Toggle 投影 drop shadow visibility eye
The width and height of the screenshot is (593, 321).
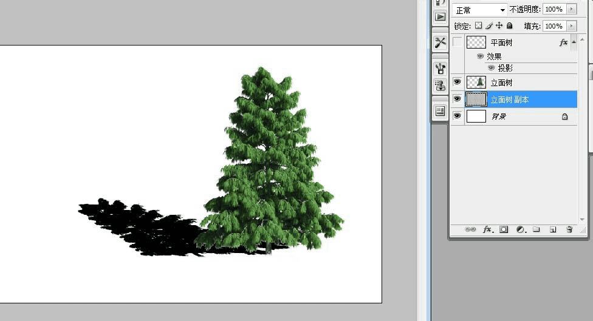[492, 68]
